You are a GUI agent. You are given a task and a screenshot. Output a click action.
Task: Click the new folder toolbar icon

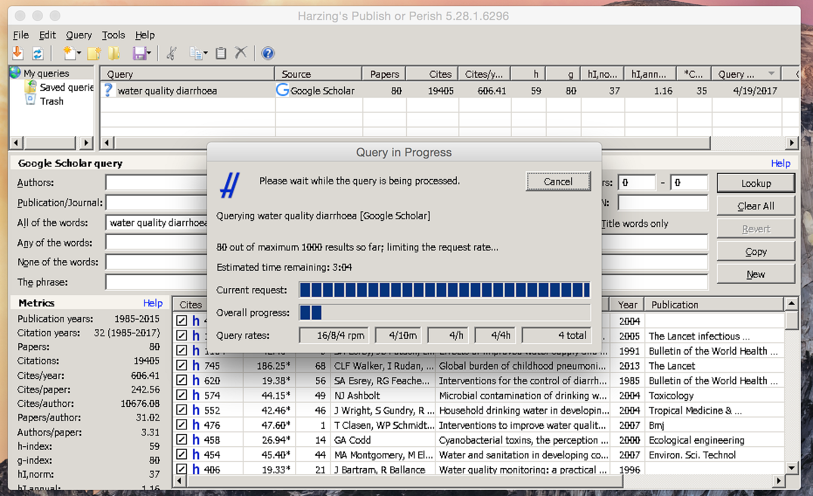tap(94, 53)
